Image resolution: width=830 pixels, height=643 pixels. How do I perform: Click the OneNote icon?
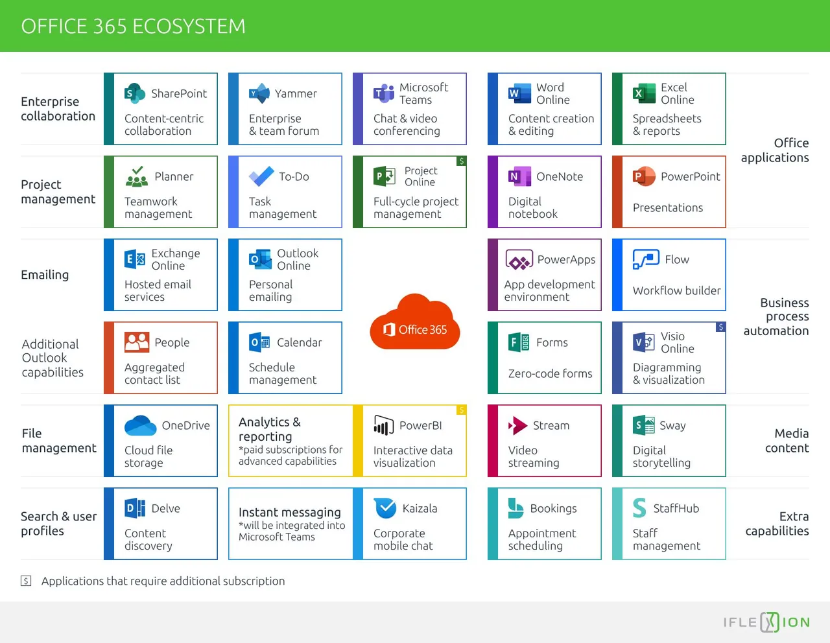[x=519, y=176]
